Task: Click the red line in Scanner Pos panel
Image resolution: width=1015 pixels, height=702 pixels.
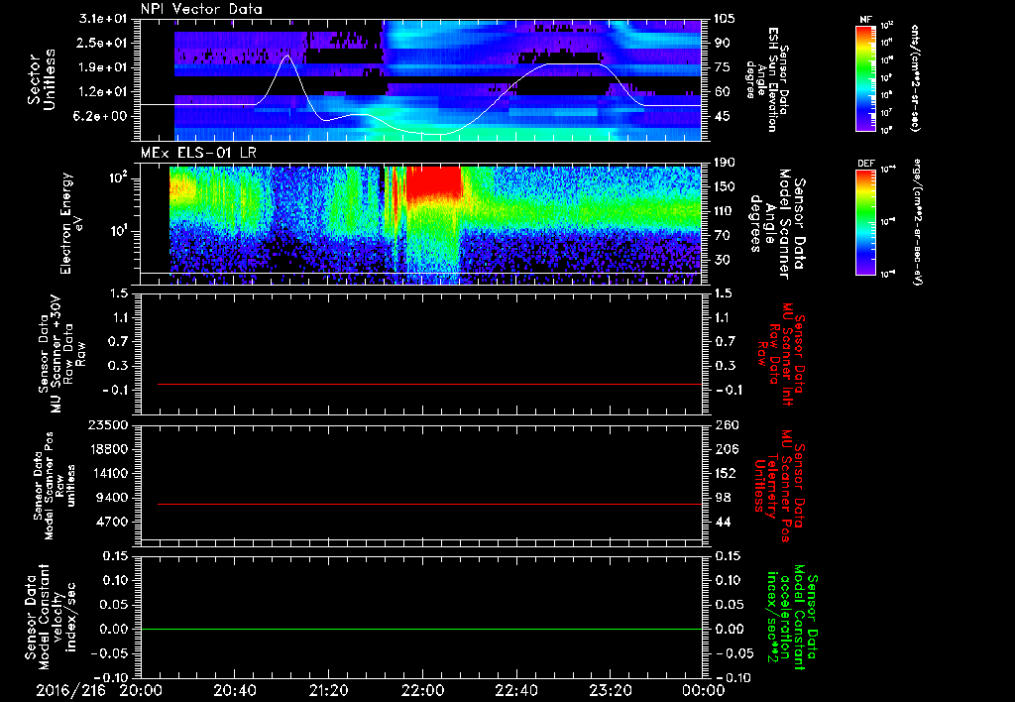Action: pos(429,504)
